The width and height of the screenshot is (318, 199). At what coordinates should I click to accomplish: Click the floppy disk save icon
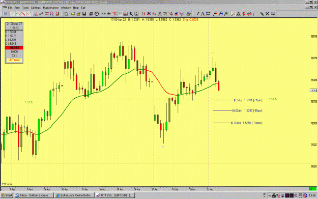click(84, 14)
